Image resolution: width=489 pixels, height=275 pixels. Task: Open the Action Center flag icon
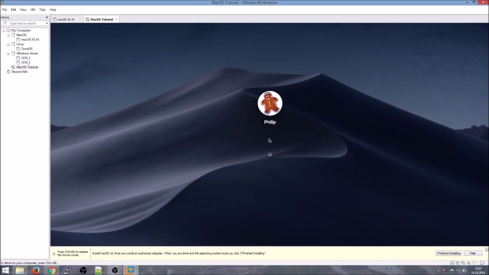tap(452, 271)
